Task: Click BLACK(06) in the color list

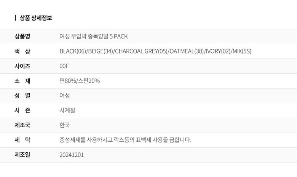Action: coord(73,51)
